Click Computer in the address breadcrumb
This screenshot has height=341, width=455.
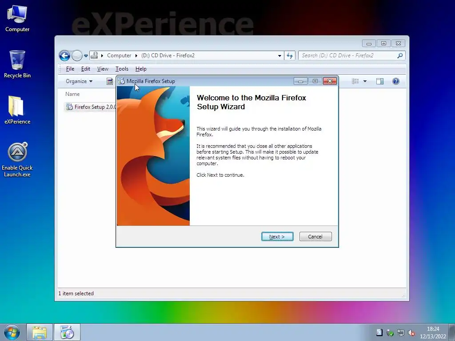coord(119,56)
